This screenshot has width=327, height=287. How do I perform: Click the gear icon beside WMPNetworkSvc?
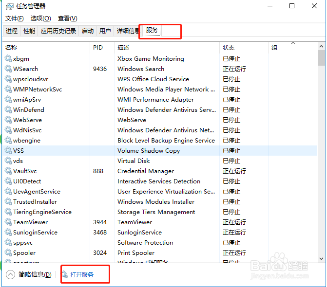[x=8, y=89]
